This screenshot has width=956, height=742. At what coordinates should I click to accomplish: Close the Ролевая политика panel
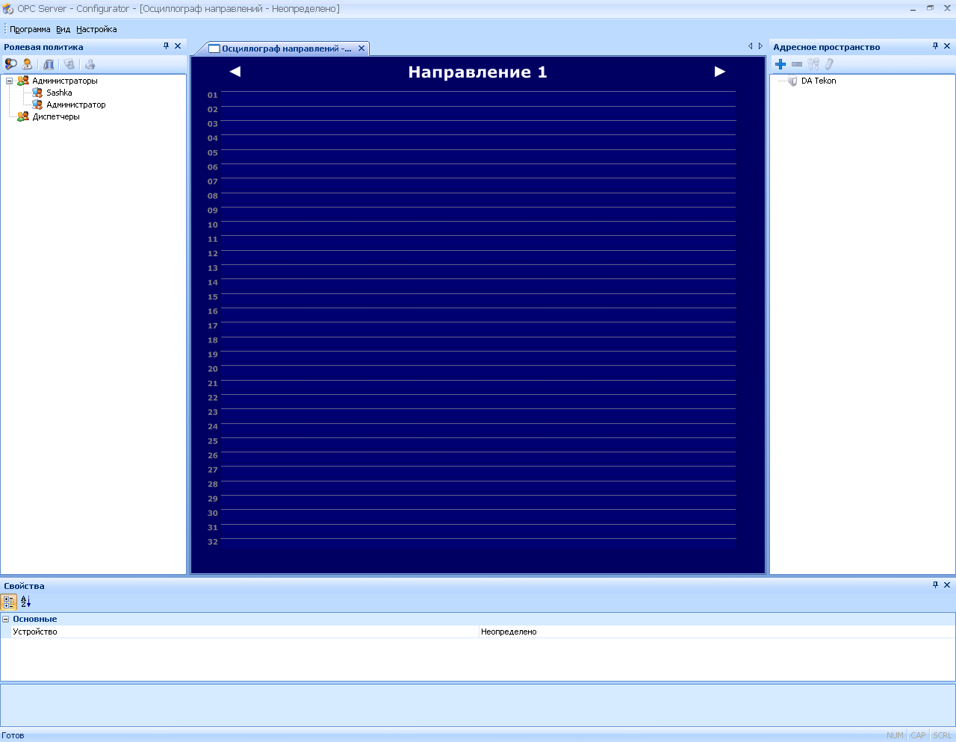click(178, 46)
